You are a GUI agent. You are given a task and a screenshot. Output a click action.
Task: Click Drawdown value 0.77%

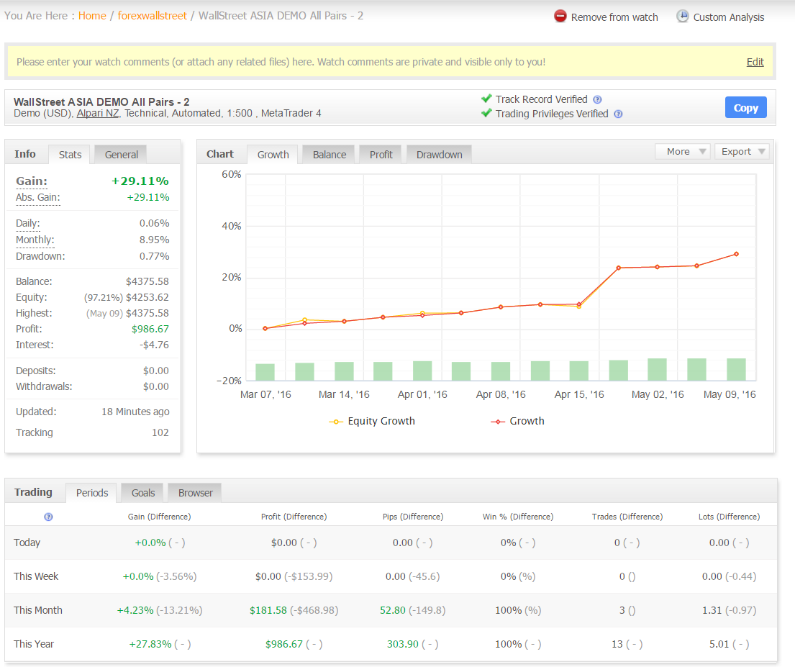(154, 257)
